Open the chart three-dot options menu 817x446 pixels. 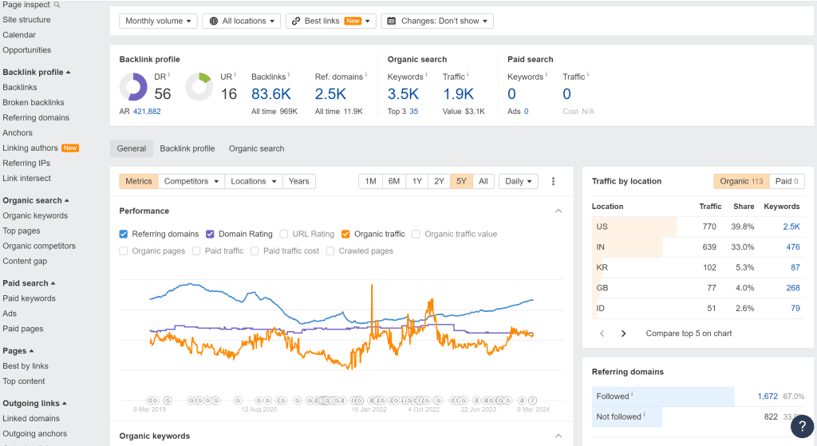(554, 181)
